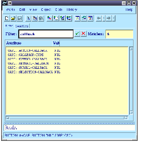Image resolution: width=152 pixels, height=144 pixels.
Task: Click the Open folder toolbar icon
Action: click(x=13, y=18)
